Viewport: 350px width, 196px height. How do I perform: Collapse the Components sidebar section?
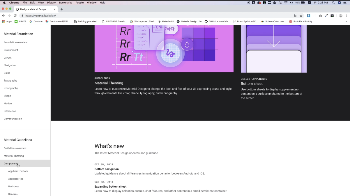click(25, 164)
